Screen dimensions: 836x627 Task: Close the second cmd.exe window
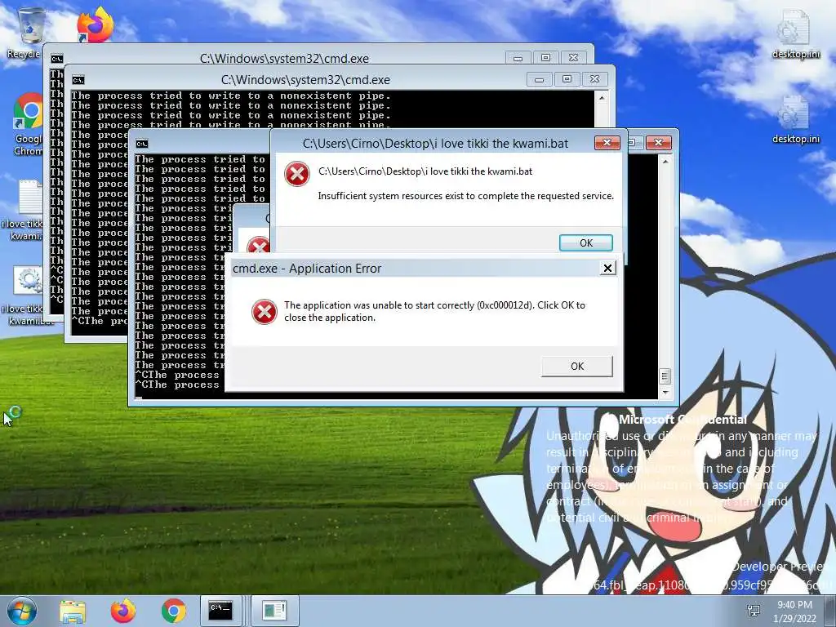tap(594, 79)
